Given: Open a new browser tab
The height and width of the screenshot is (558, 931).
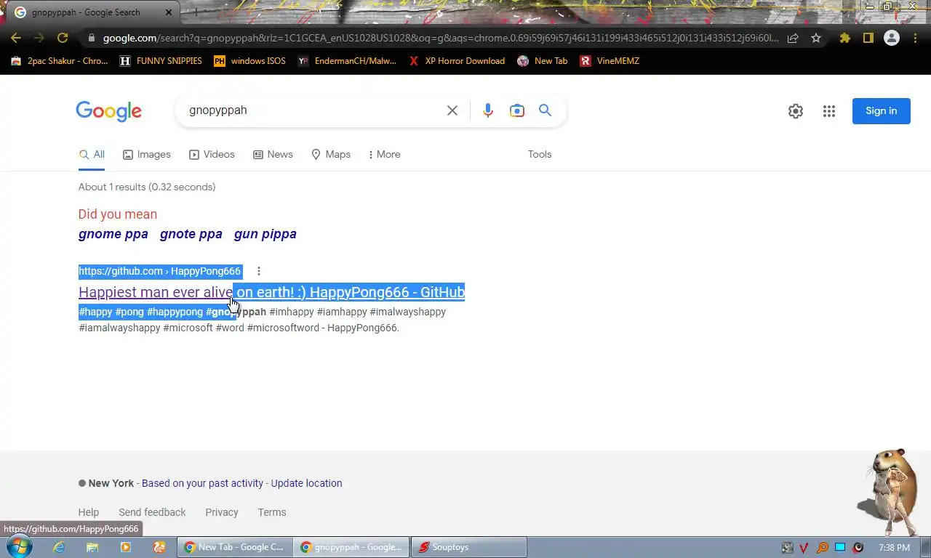Looking at the screenshot, I should click(x=195, y=12).
